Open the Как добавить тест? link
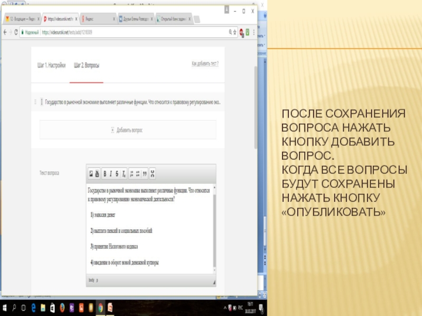Screen dimensions: 422x316 (x=205, y=64)
